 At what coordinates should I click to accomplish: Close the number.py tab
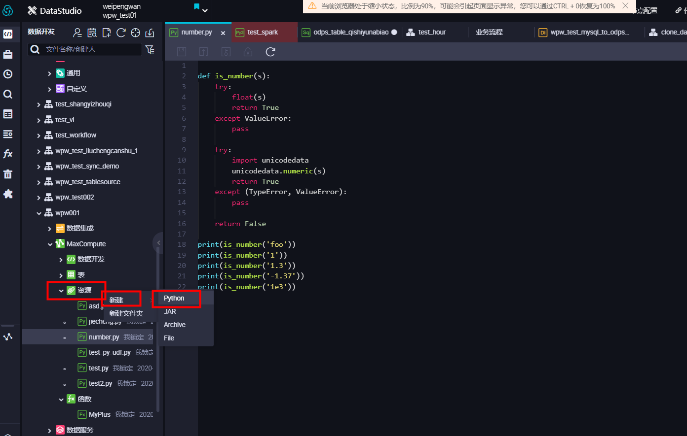tap(223, 33)
